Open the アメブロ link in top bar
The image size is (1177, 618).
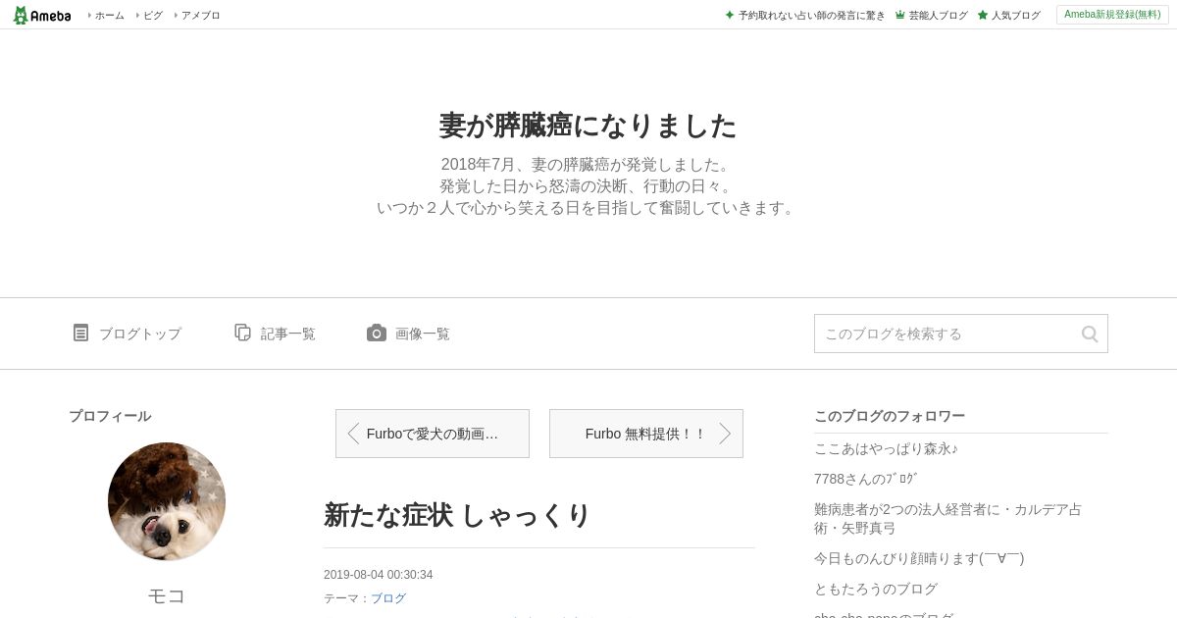click(x=201, y=16)
